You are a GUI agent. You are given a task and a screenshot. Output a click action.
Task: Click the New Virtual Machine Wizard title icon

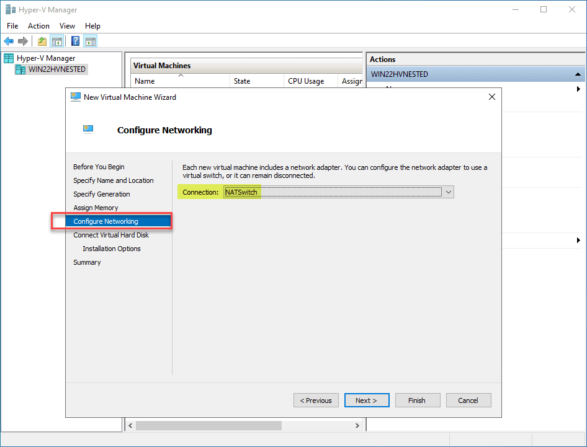76,97
